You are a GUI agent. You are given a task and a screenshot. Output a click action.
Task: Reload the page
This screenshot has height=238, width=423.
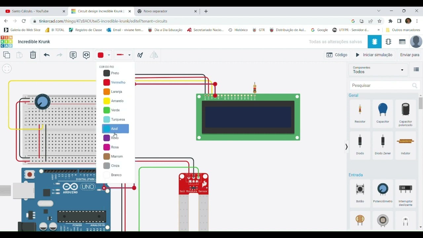24,21
